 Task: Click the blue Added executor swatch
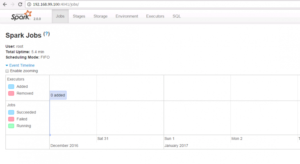click(11, 87)
